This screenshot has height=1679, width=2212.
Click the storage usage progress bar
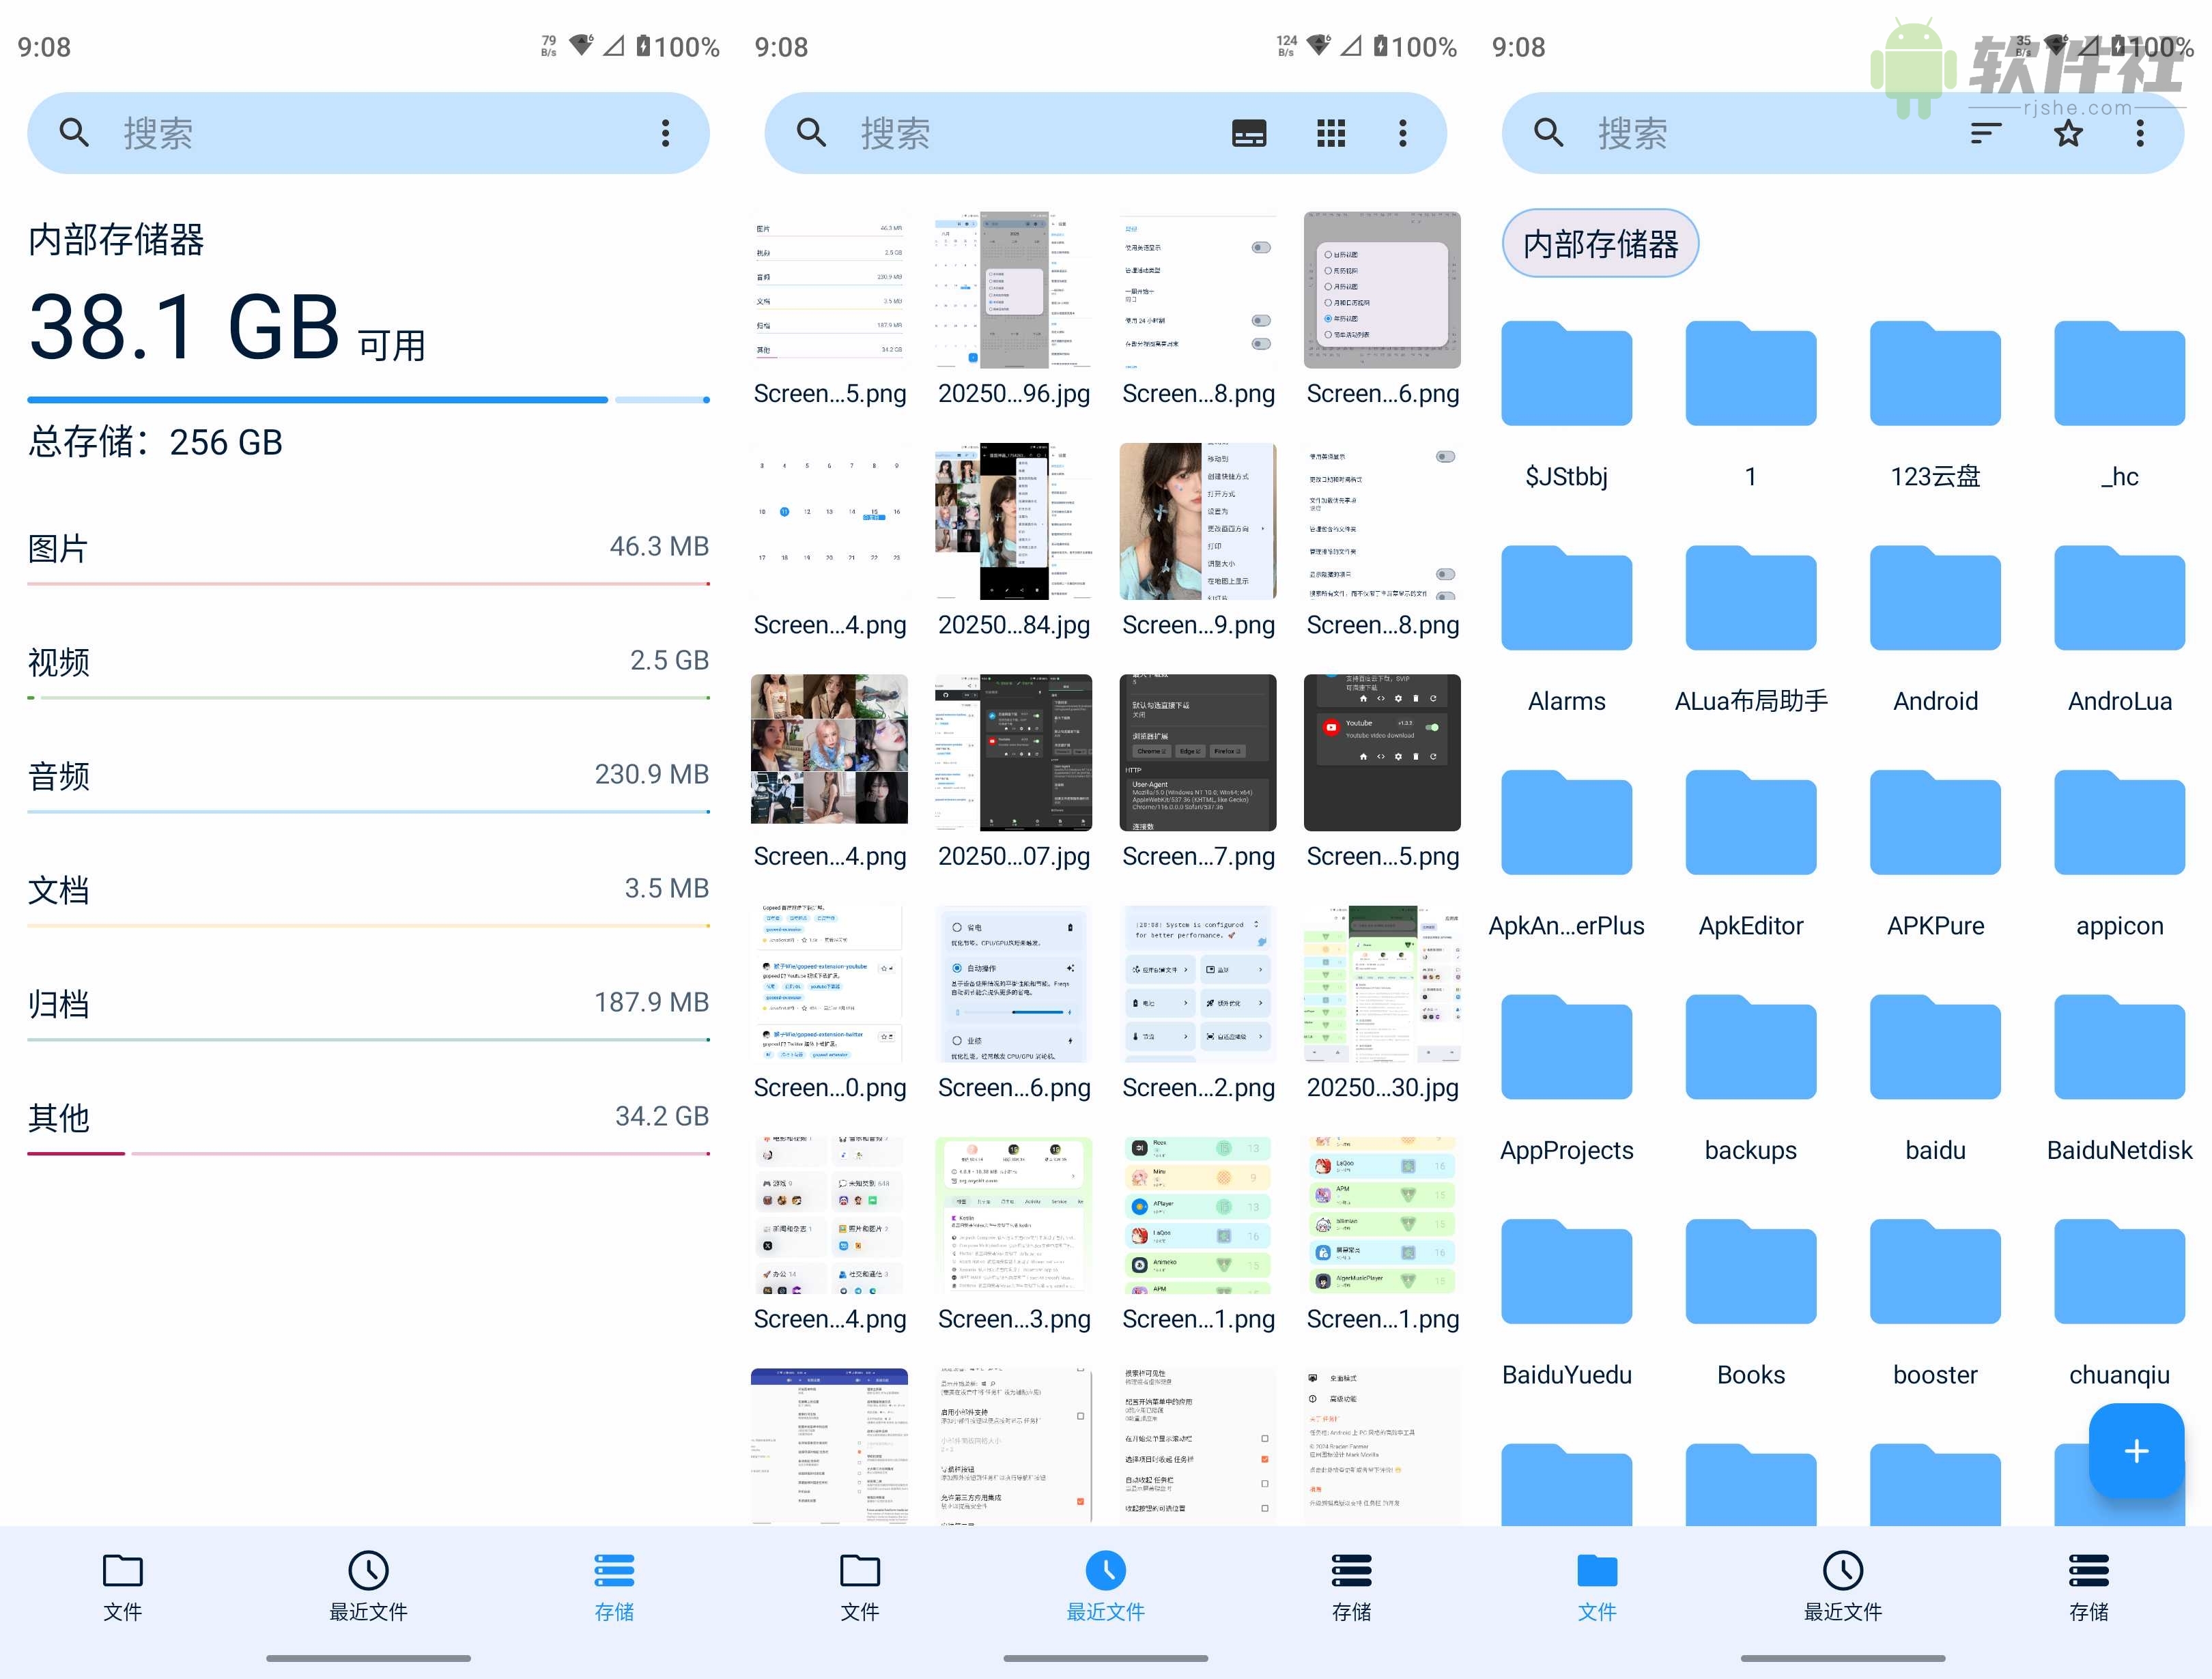tap(368, 399)
